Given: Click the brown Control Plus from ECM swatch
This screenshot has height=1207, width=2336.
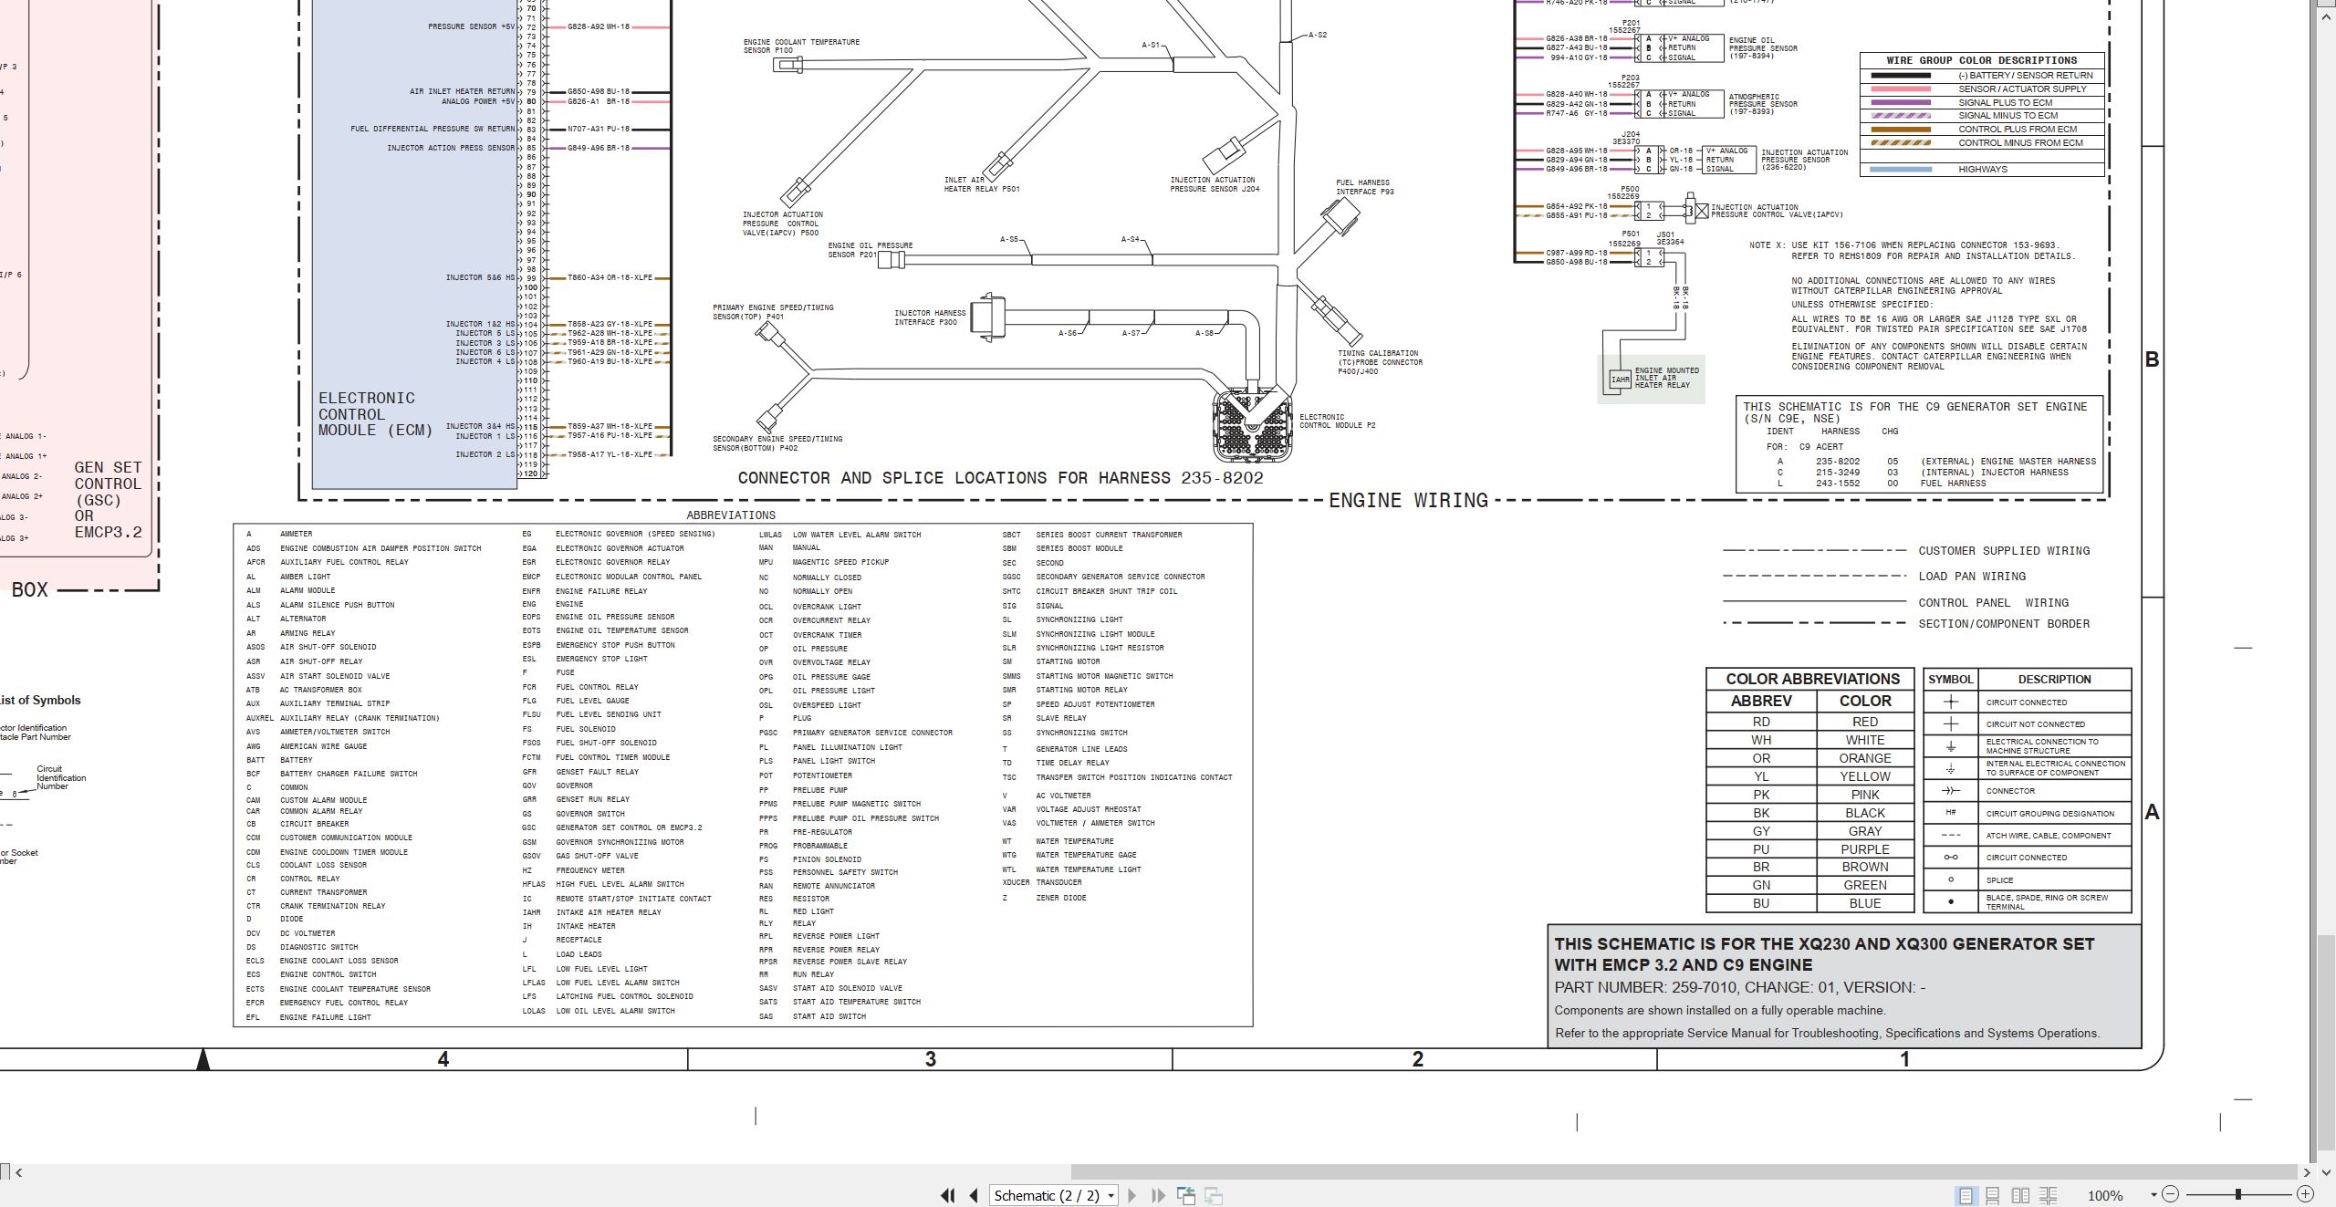Looking at the screenshot, I should (x=1900, y=130).
